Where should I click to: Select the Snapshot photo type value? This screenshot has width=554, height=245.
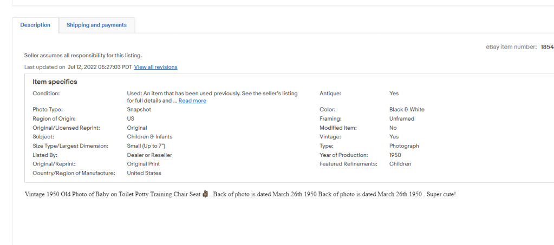139,109
